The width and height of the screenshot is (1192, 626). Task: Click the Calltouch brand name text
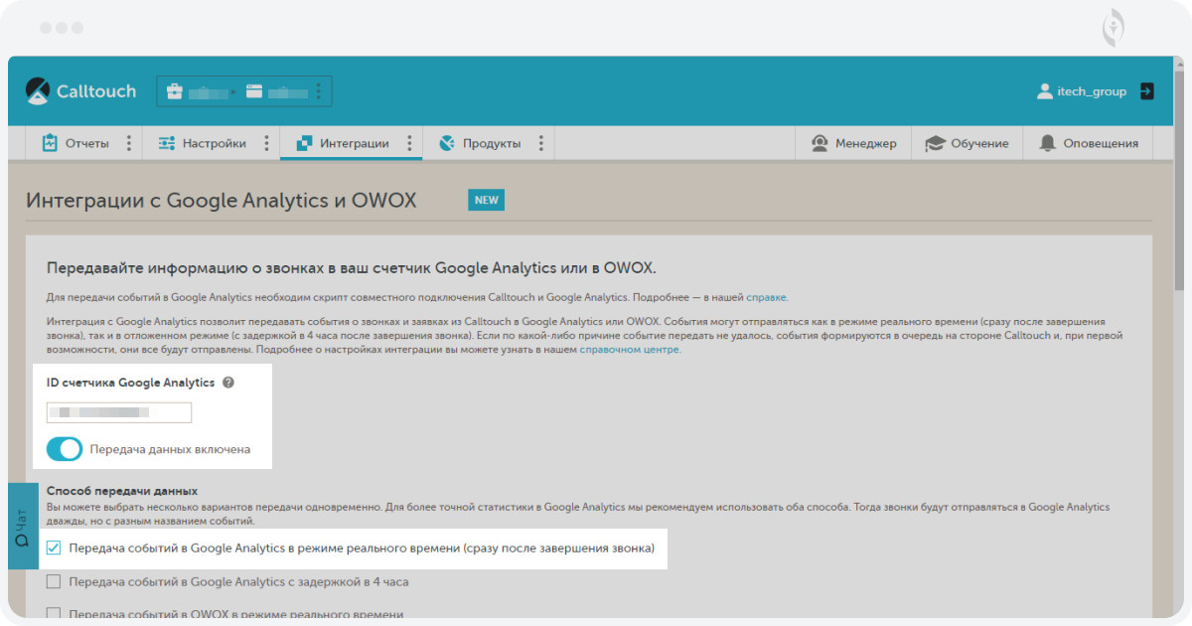96,91
